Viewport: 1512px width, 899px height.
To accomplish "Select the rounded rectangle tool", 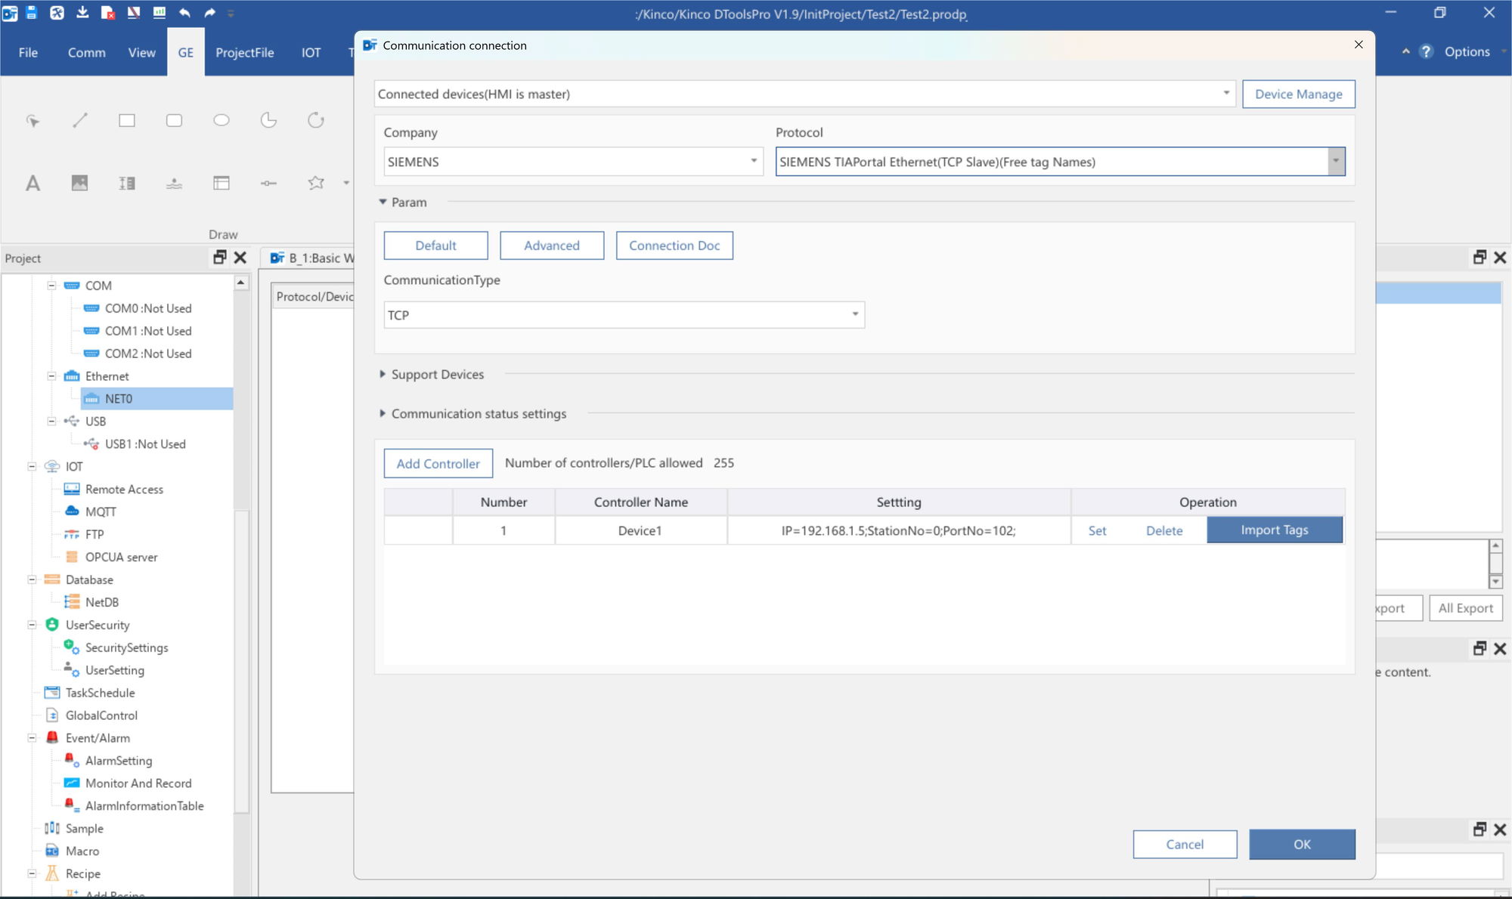I will (175, 120).
